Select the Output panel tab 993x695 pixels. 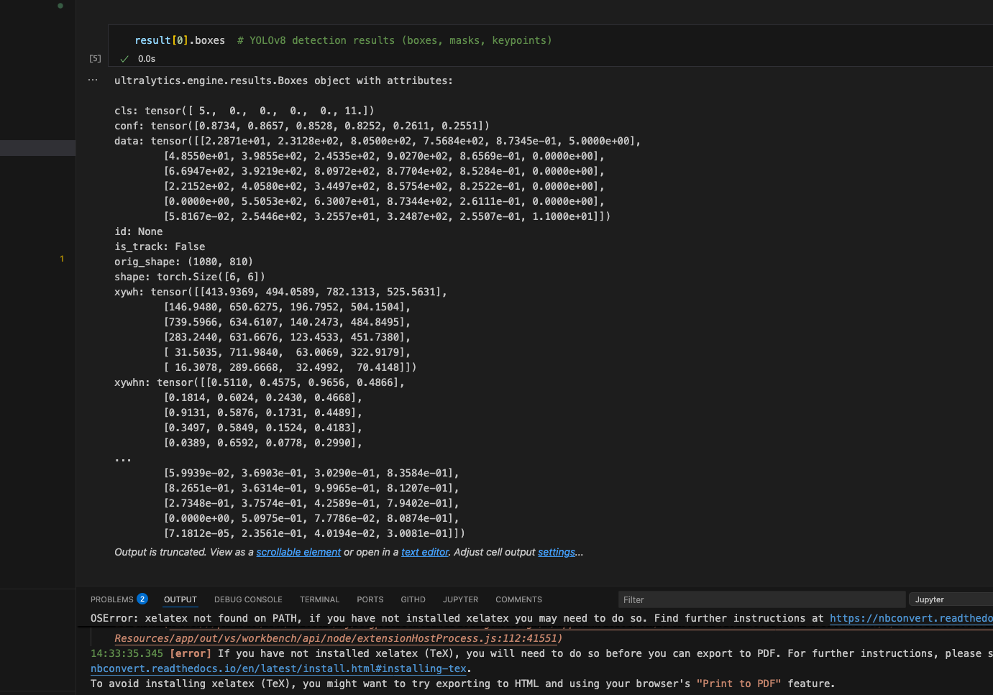coord(180,599)
